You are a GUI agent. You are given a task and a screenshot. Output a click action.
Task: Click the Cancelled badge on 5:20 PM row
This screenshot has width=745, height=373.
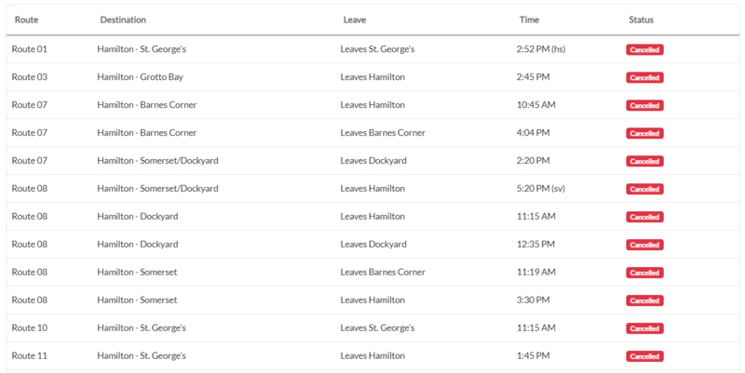[x=644, y=189]
